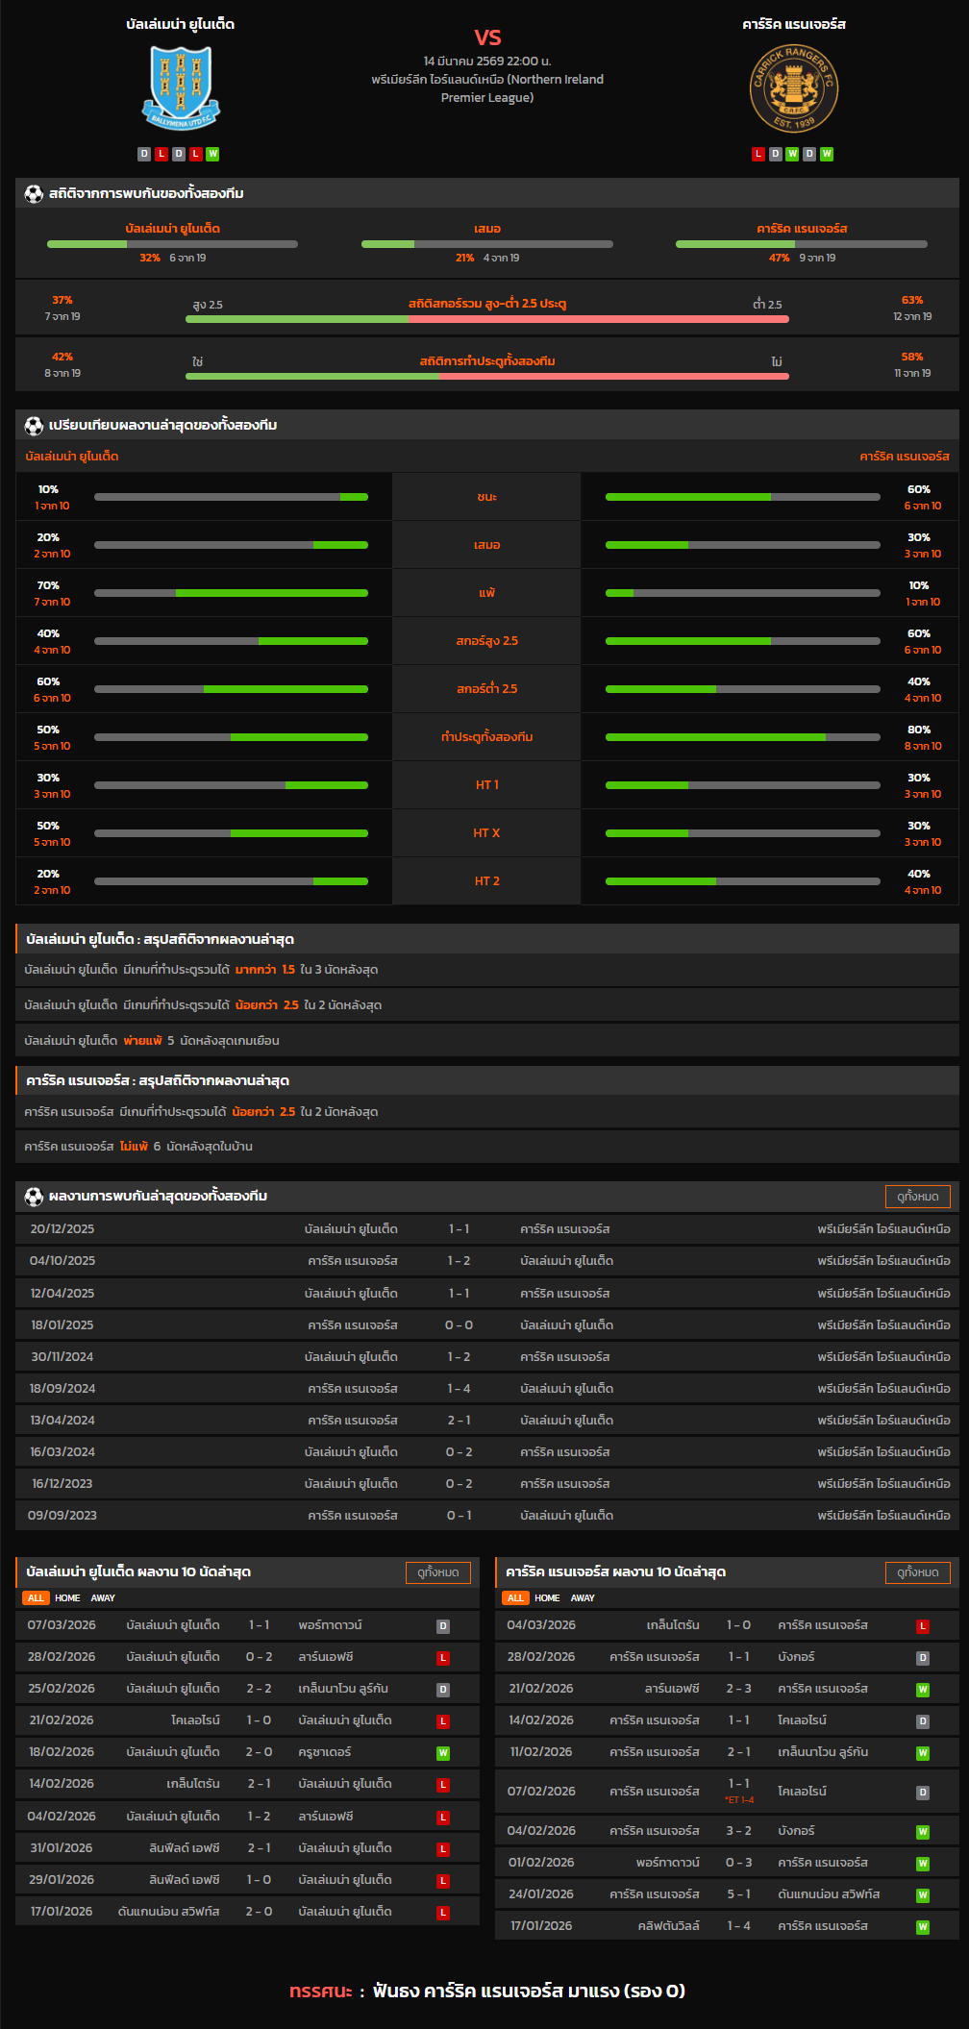Image resolution: width=969 pixels, height=2029 pixels.
Task: Click the Carrick Rangers FC crest
Action: coord(794,89)
